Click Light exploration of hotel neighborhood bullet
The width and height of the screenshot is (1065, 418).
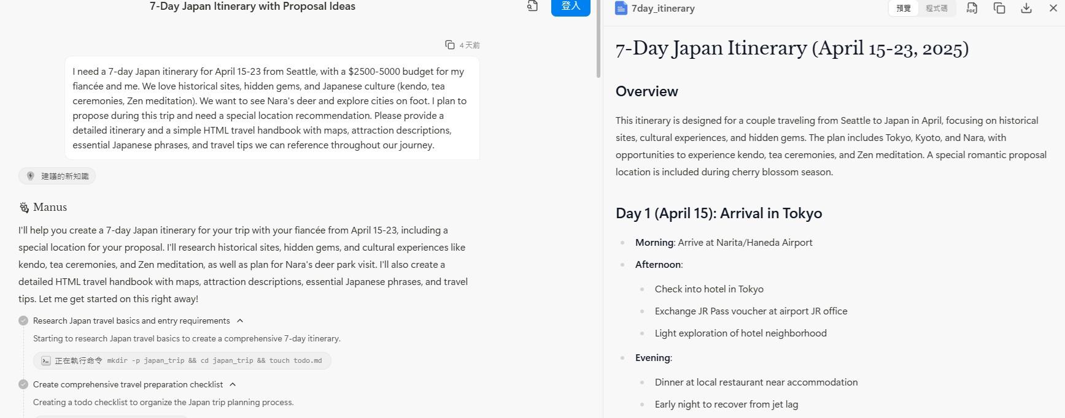point(741,333)
